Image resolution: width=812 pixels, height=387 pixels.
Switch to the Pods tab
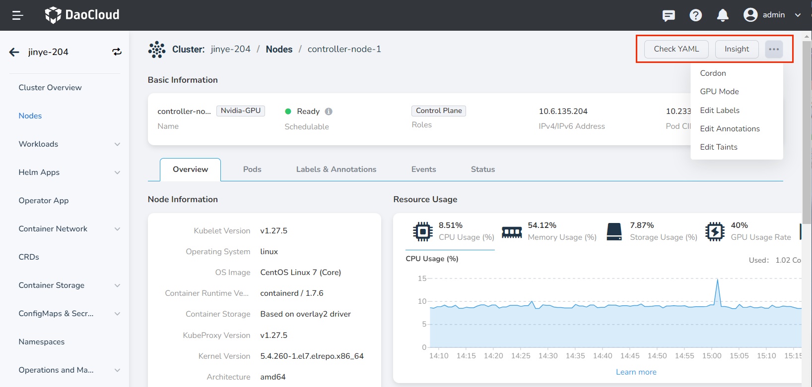tap(252, 169)
